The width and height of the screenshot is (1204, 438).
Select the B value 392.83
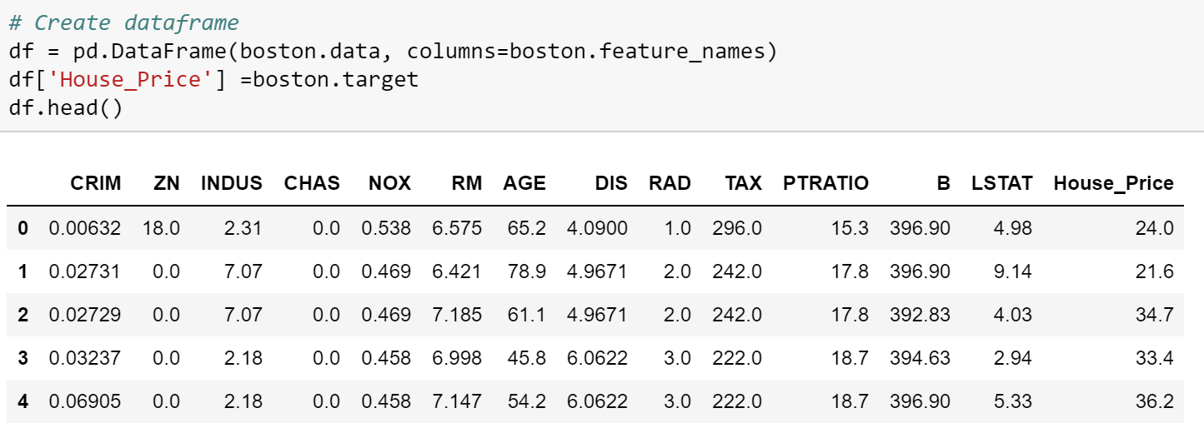pos(920,315)
